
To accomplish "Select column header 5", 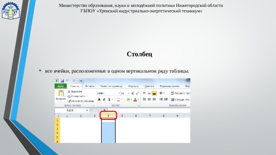I will pyautogui.click(x=122, y=116).
